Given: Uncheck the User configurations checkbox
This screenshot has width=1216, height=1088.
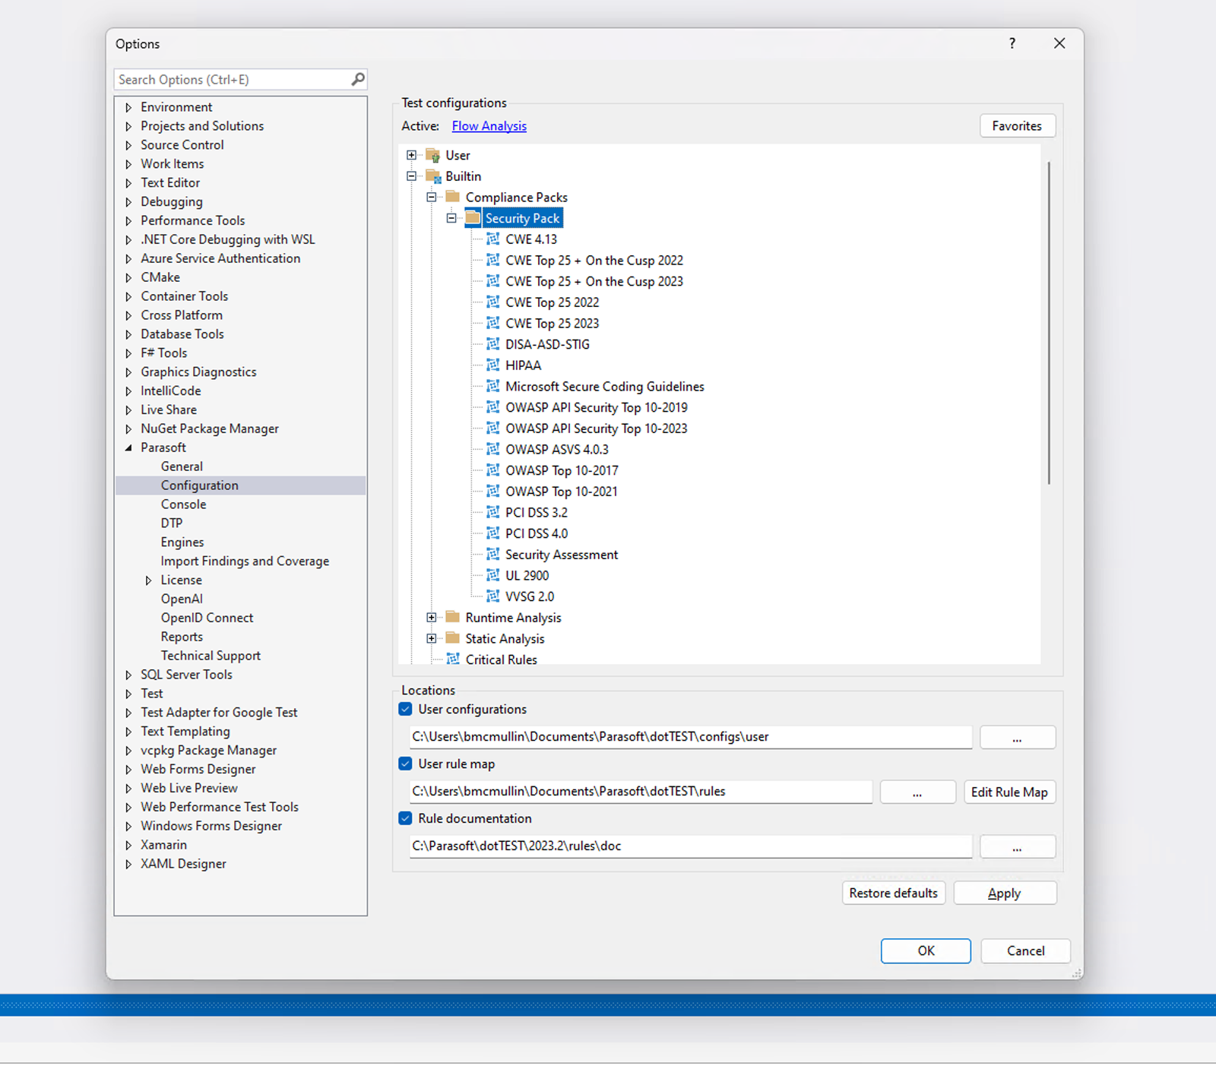Looking at the screenshot, I should [406, 709].
